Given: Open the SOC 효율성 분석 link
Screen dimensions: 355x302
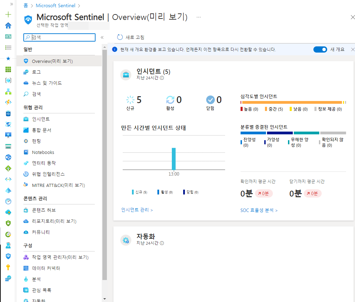Looking at the screenshot, I should tap(259, 210).
